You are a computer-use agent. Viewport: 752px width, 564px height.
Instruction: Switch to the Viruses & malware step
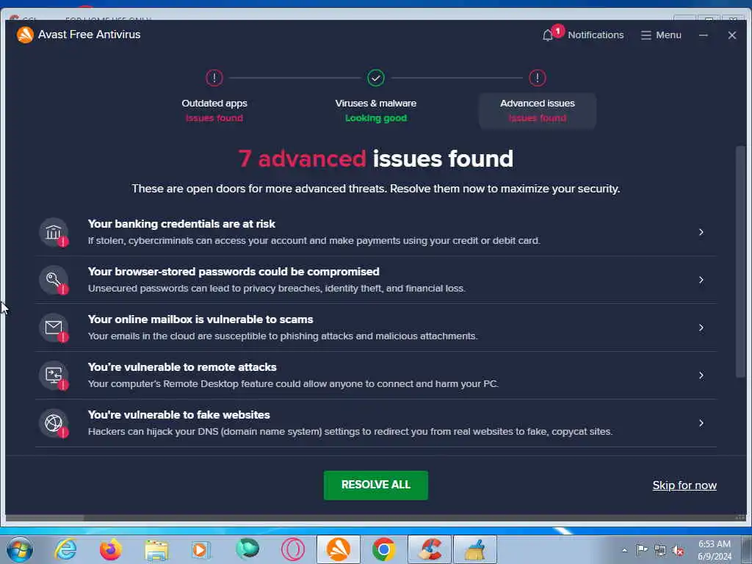point(376,110)
